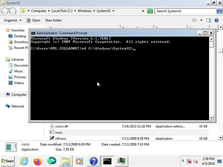
Task: Click the Back navigation arrow in Explorer
Action: click(x=5, y=11)
